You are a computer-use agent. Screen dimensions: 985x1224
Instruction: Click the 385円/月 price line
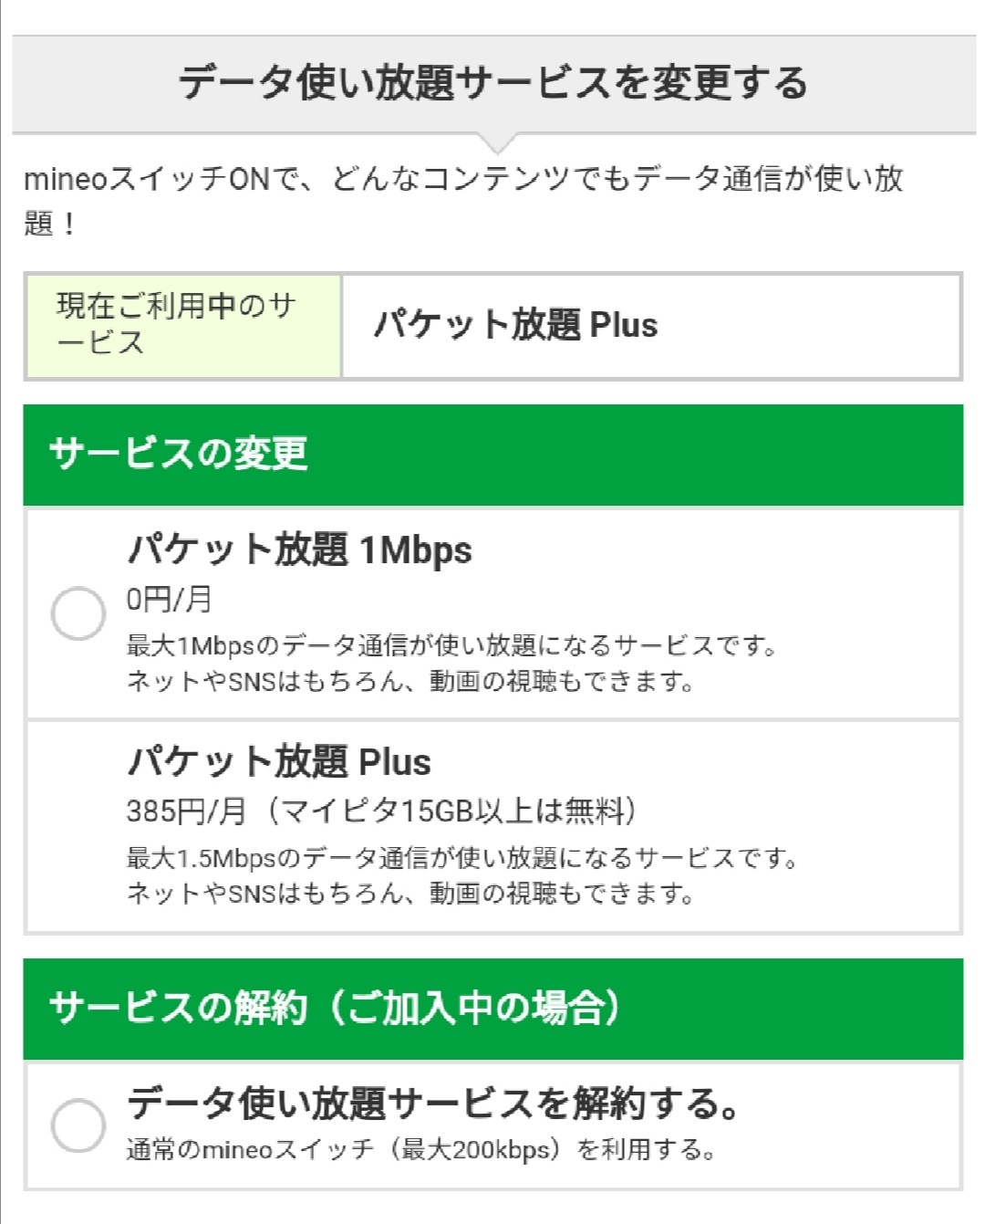tap(186, 811)
